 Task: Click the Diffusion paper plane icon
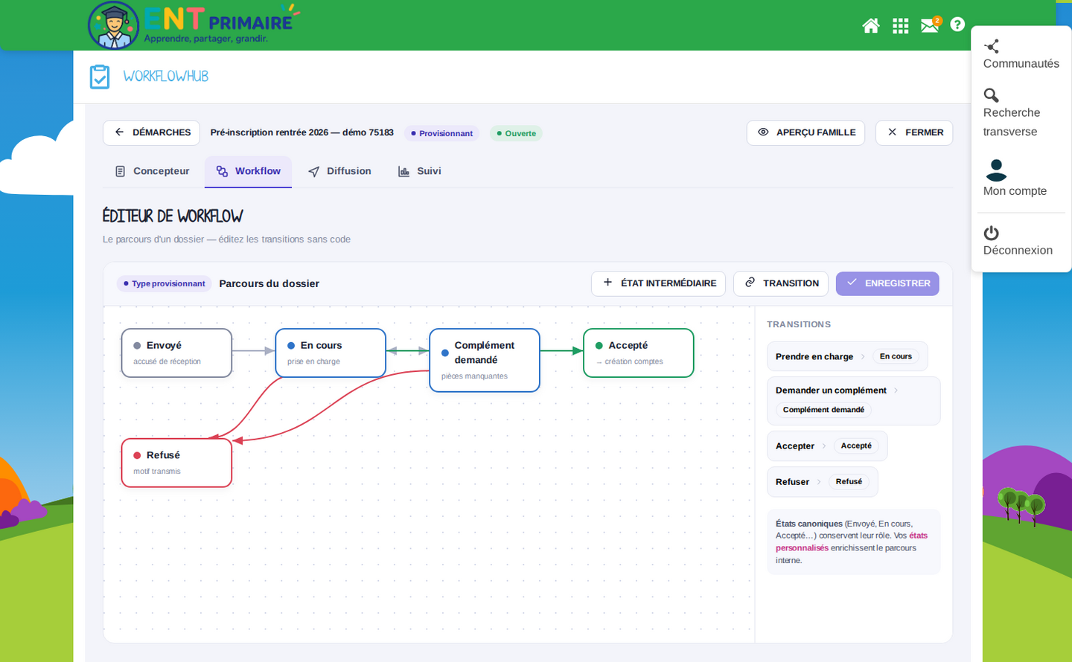314,171
